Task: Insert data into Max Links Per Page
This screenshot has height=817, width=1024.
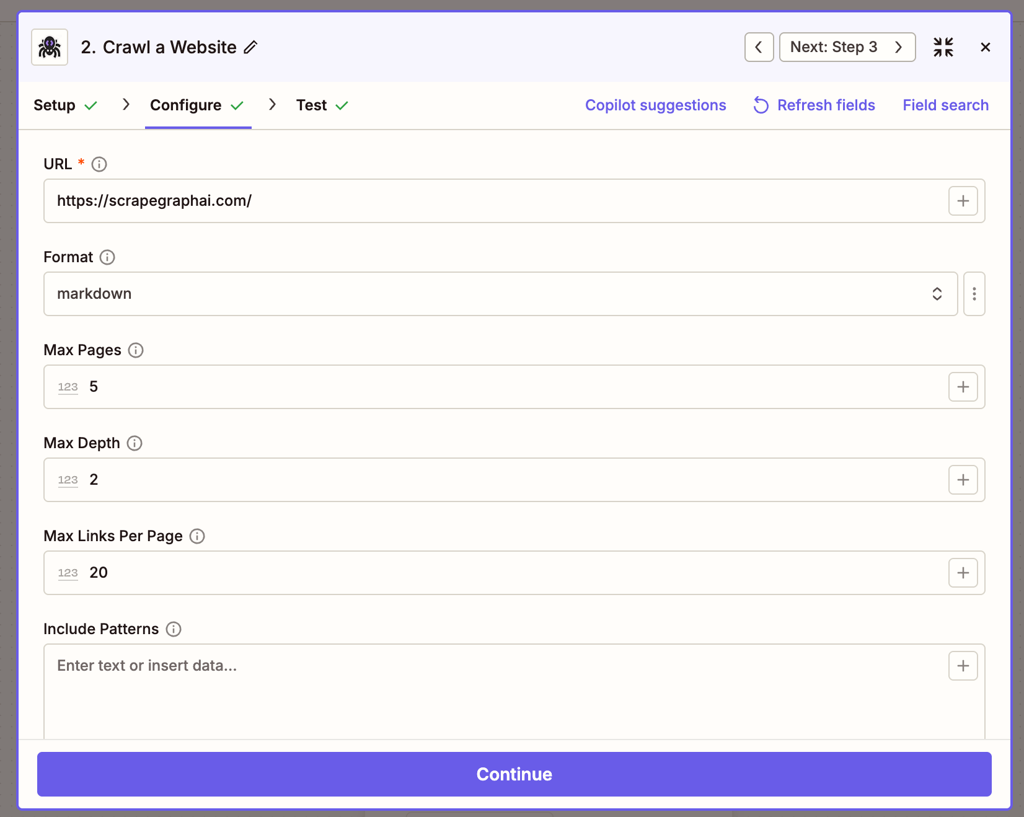Action: coord(963,573)
